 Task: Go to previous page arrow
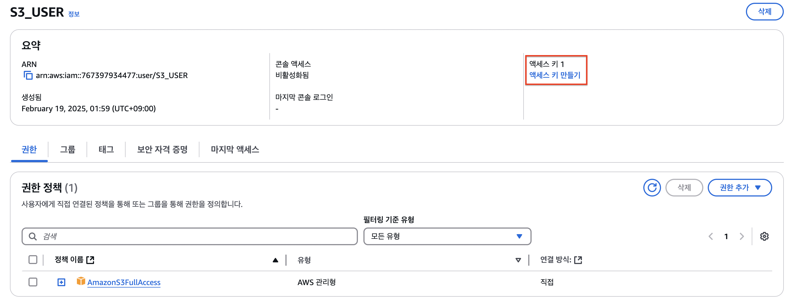[x=711, y=236]
